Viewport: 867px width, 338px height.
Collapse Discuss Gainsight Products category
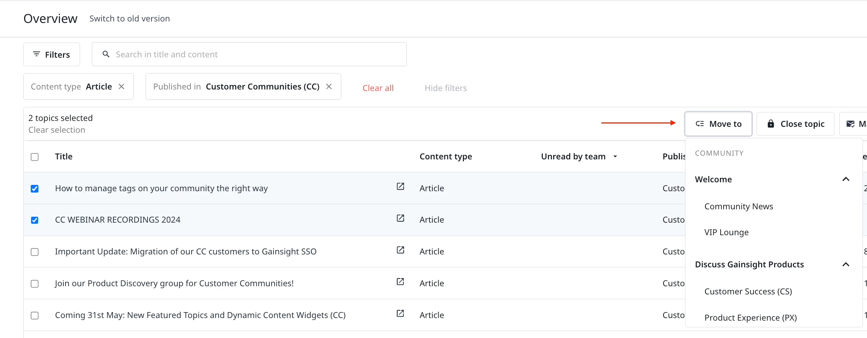coord(846,264)
